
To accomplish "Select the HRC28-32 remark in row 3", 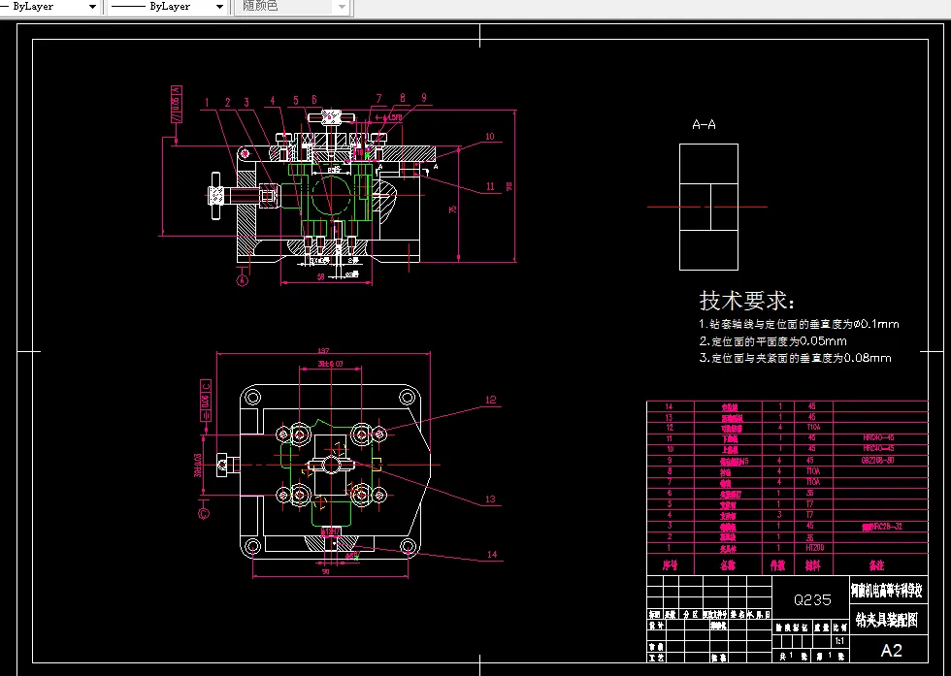I will (882, 527).
